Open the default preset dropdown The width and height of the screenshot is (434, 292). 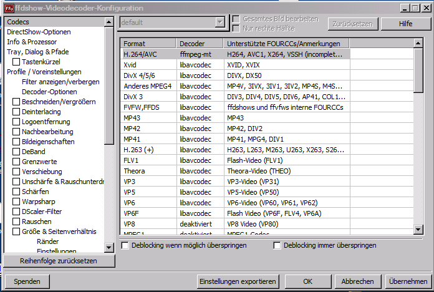[x=219, y=22]
